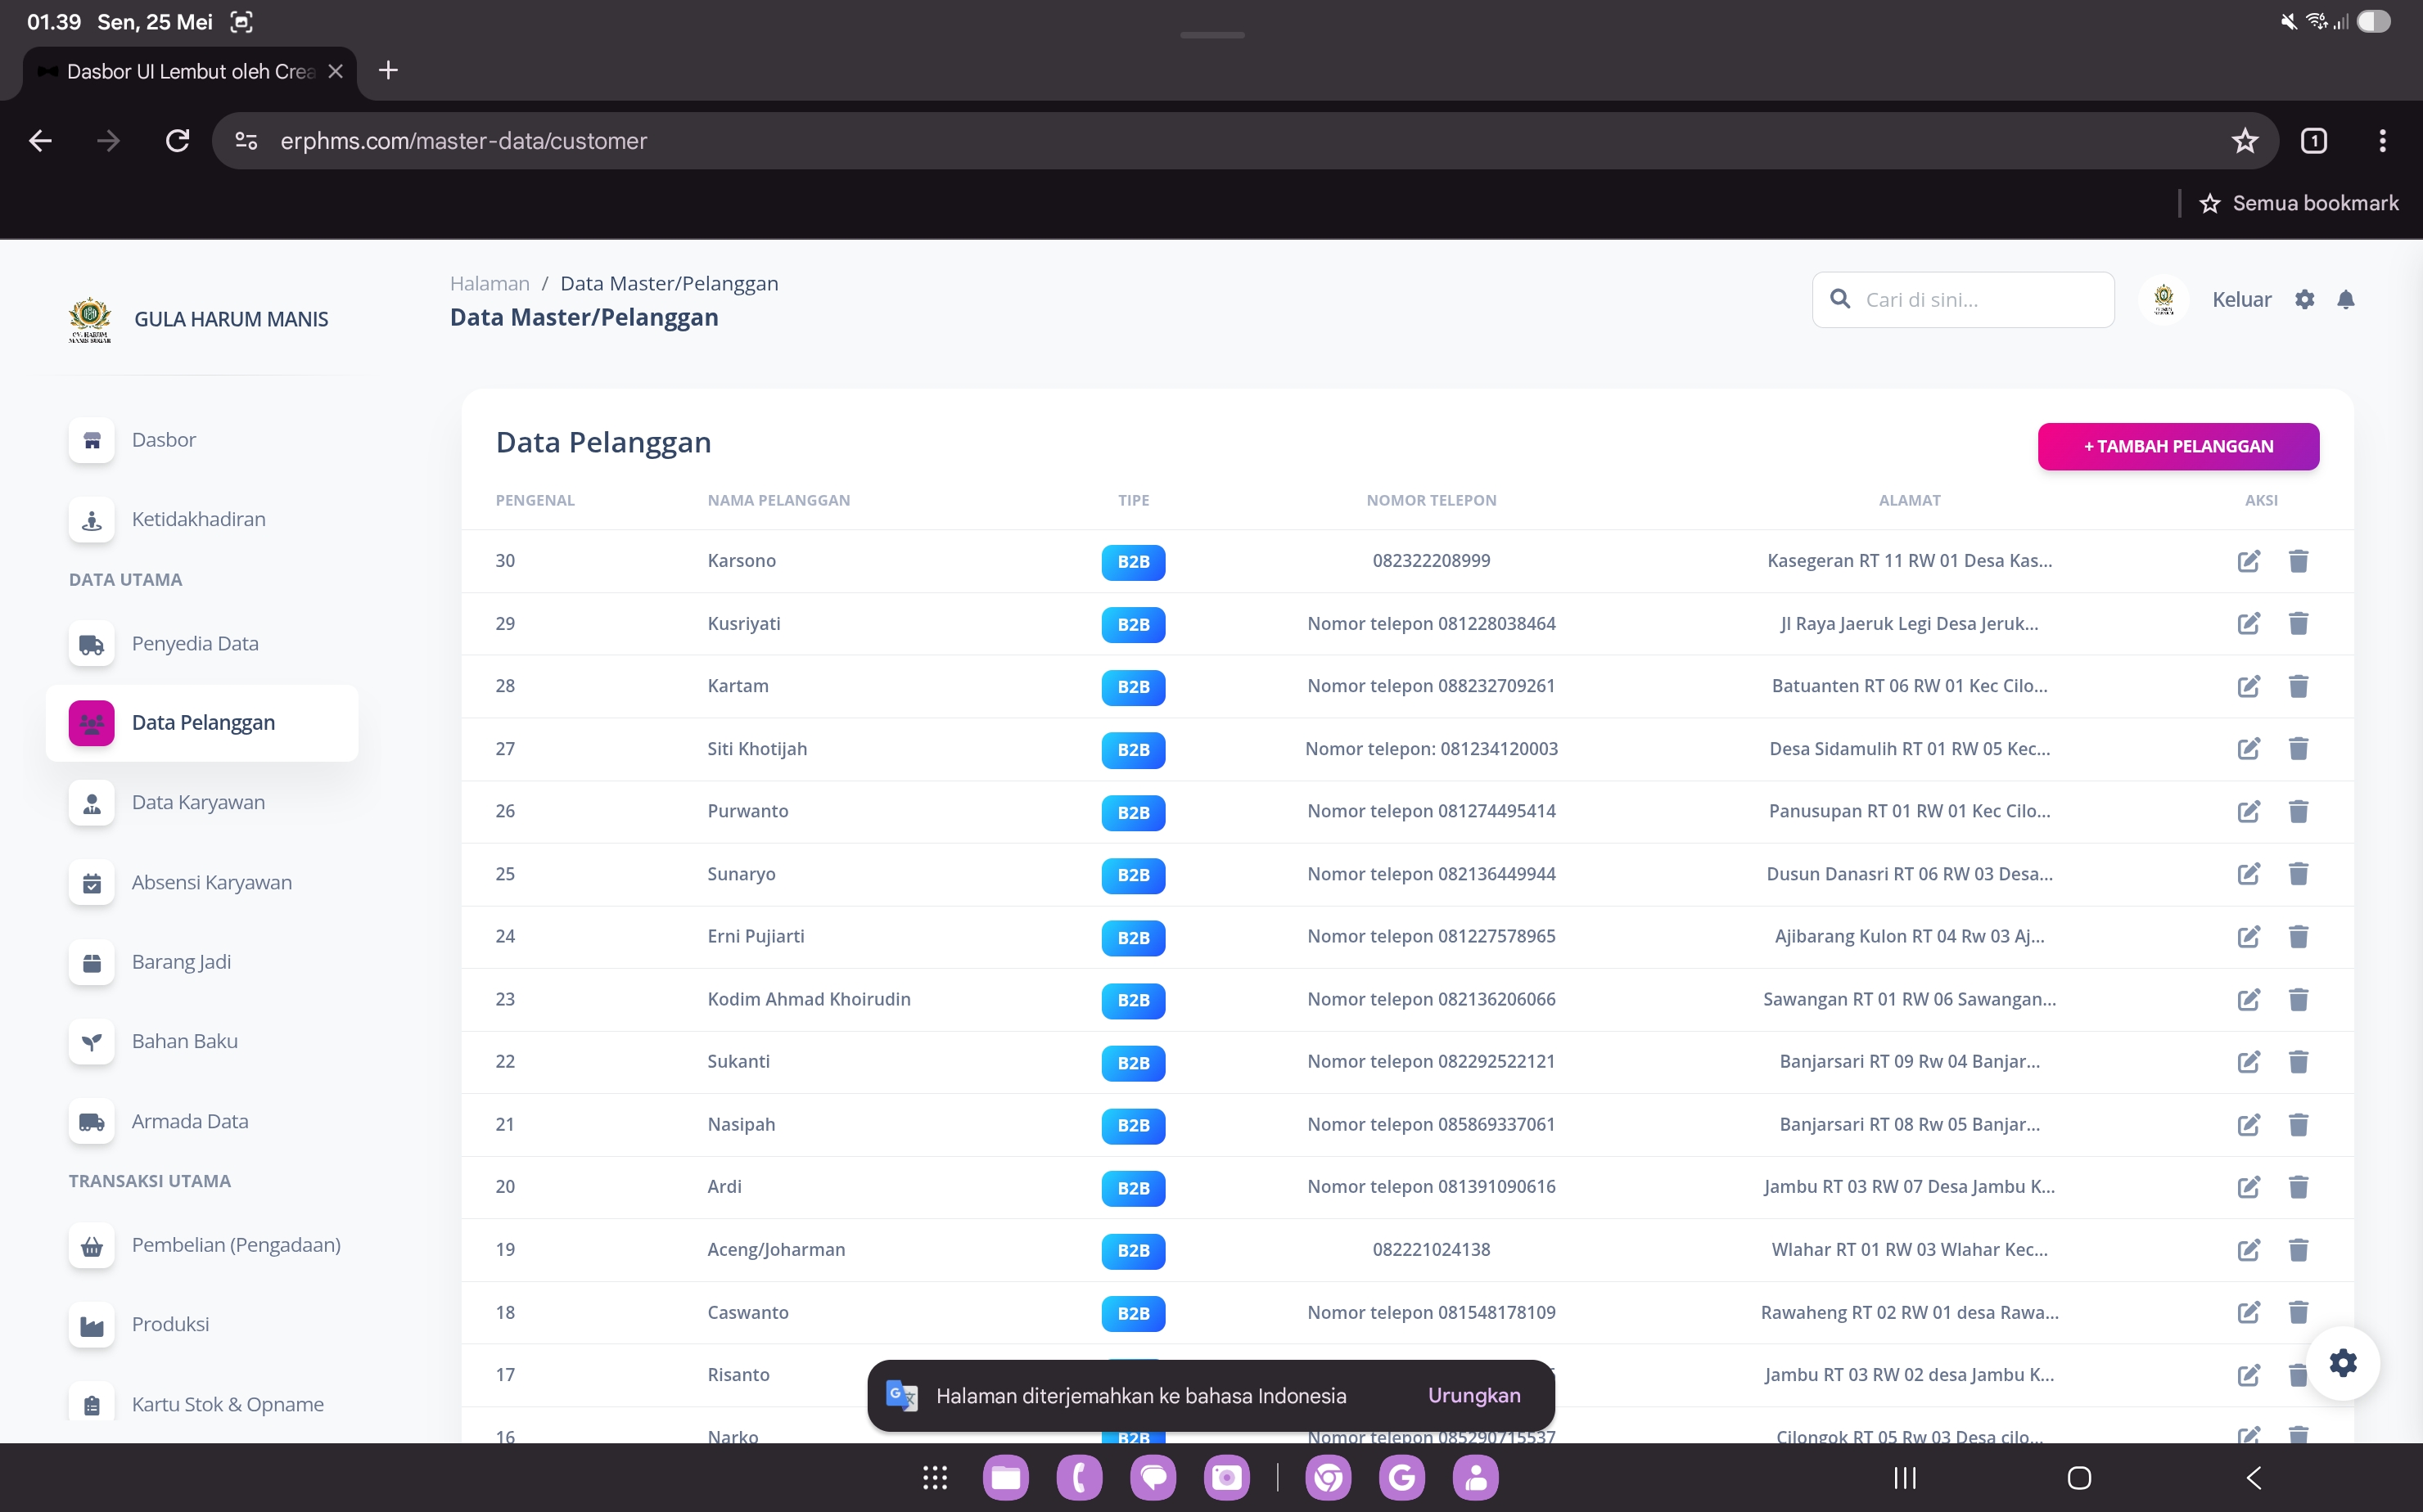2423x1512 pixels.
Task: Delete the Sunaryo customer
Action: coord(2298,874)
